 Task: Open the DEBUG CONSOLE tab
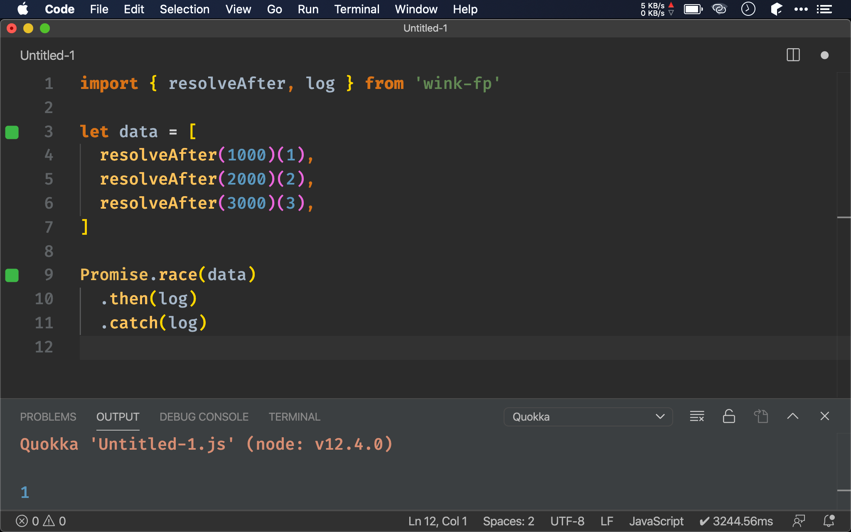click(x=204, y=416)
